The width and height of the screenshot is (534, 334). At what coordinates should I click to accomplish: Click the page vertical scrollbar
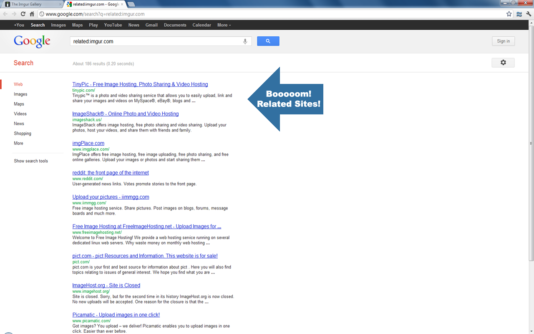tap(531, 143)
